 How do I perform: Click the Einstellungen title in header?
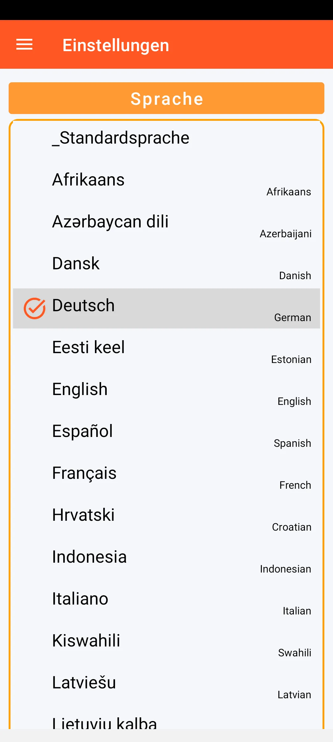(x=116, y=45)
